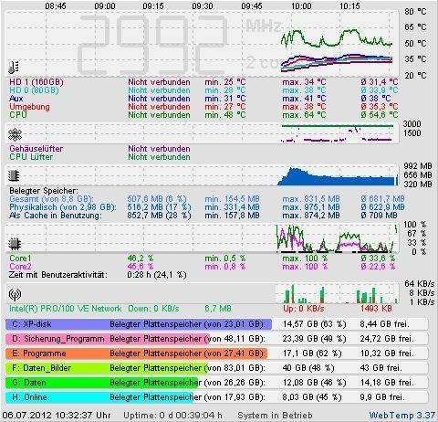Screen dimensions: 438x422
Task: Select the Umgebung sensor label
Action: 29,107
